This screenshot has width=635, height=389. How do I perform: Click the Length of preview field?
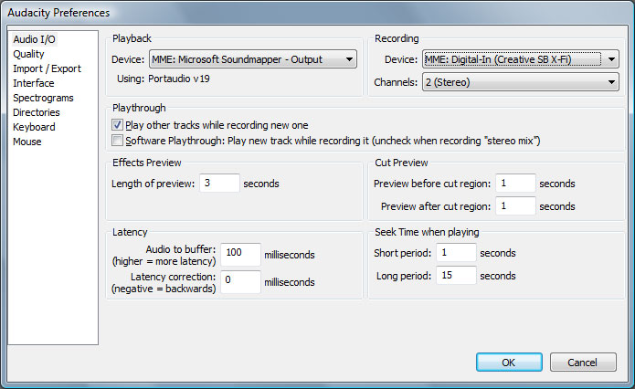pyautogui.click(x=219, y=184)
